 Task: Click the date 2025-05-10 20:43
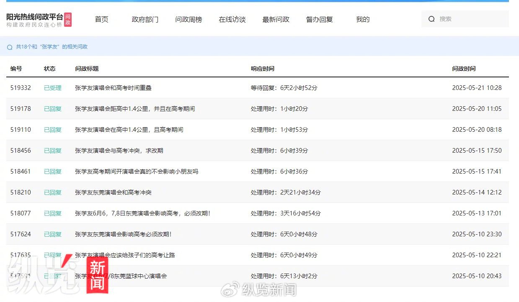coord(477,276)
